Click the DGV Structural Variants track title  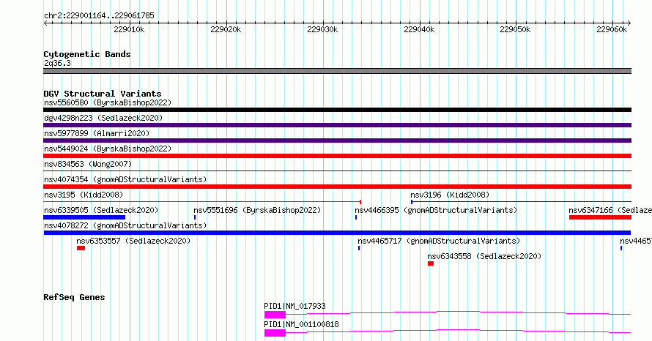(103, 94)
